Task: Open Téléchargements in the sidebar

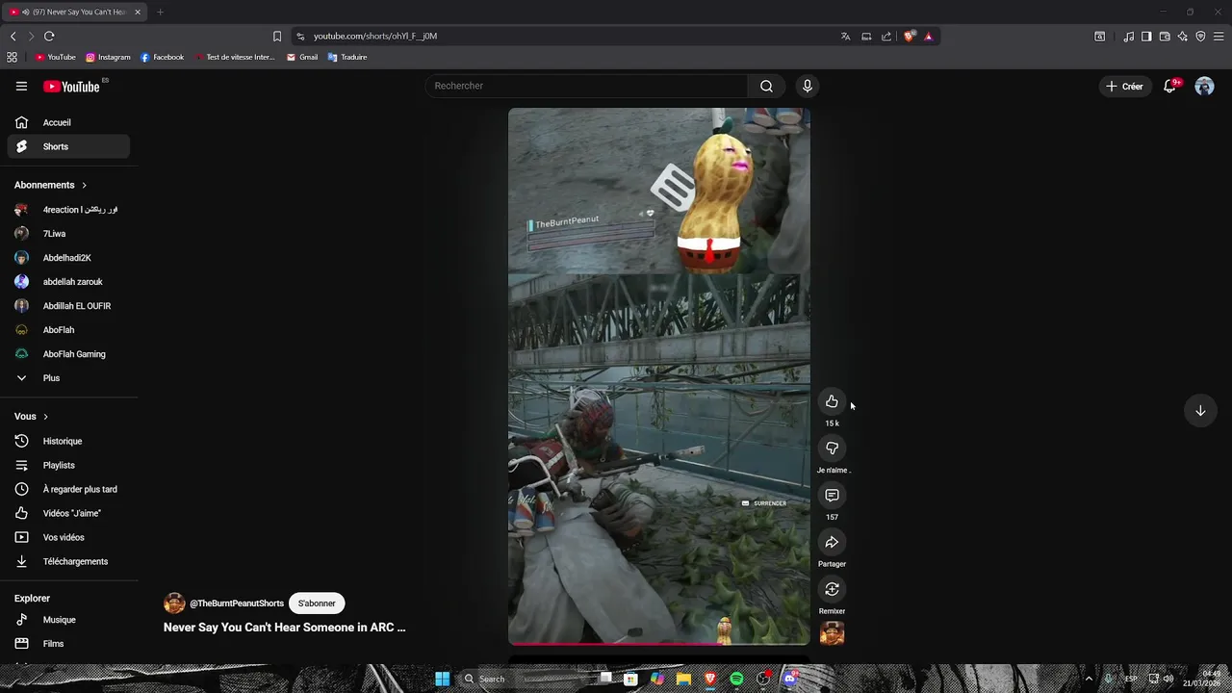Action: click(x=68, y=561)
